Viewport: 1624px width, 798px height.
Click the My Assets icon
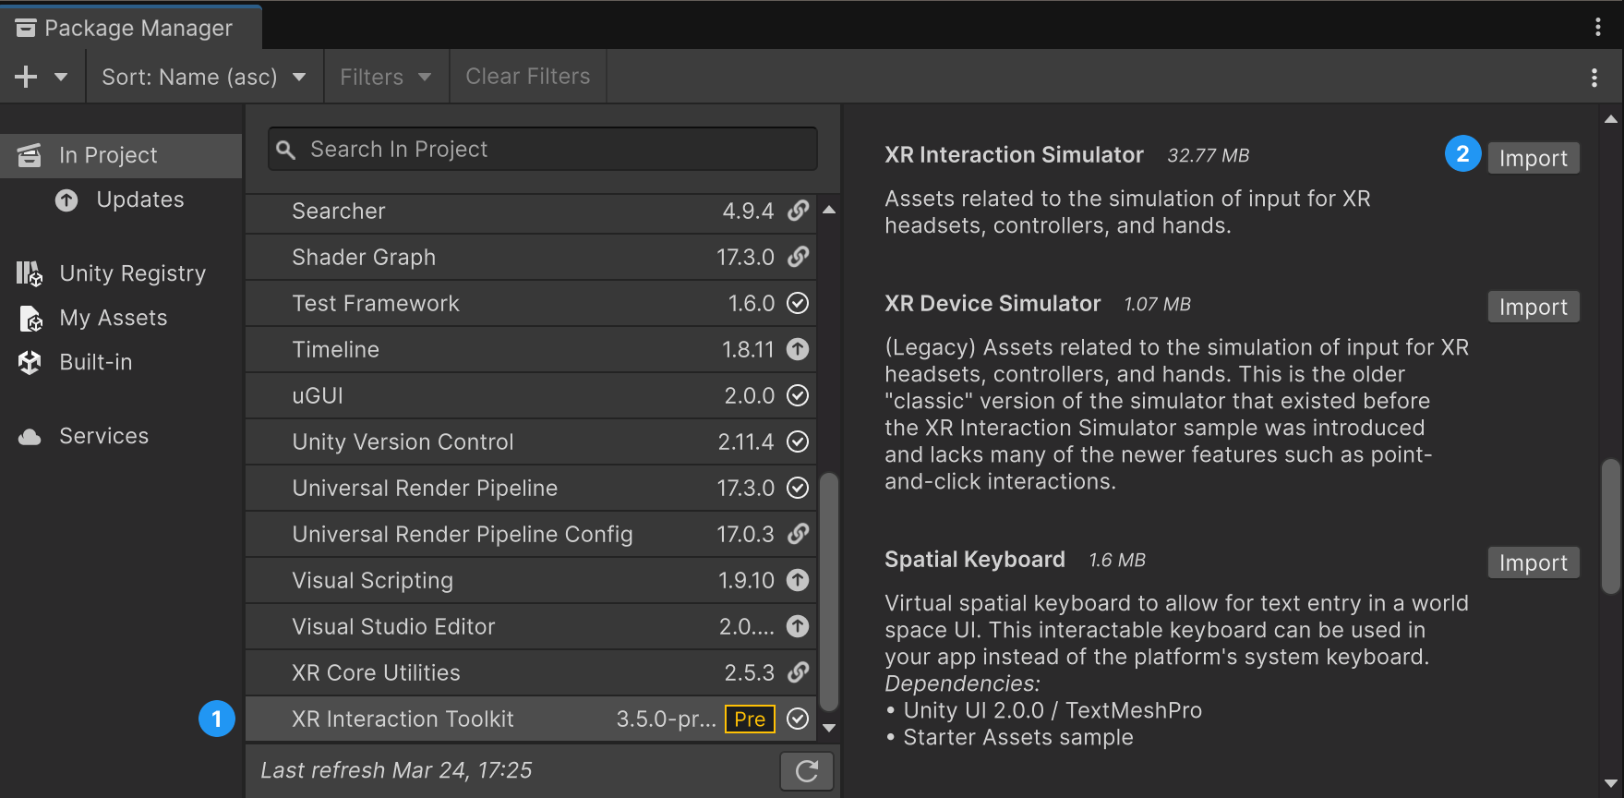tap(30, 319)
